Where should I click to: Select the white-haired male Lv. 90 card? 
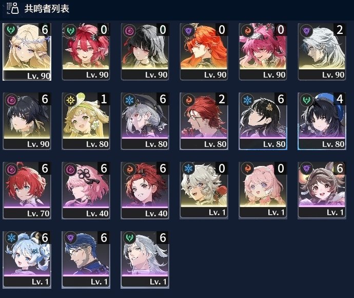322,52
